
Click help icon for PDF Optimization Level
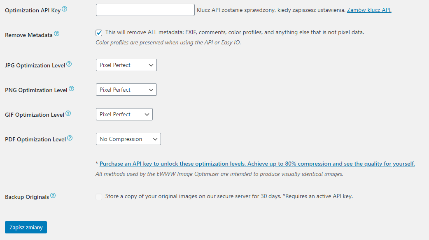(70, 138)
